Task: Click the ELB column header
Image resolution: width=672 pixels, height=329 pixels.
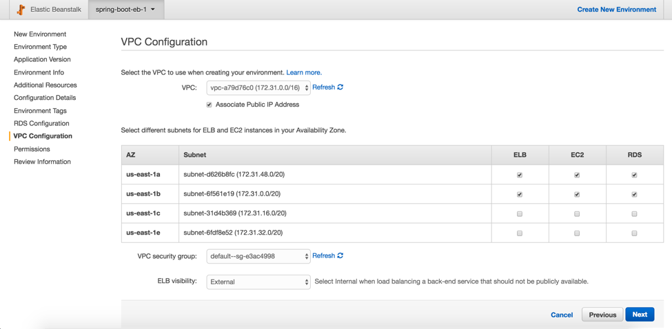Action: (x=520, y=156)
